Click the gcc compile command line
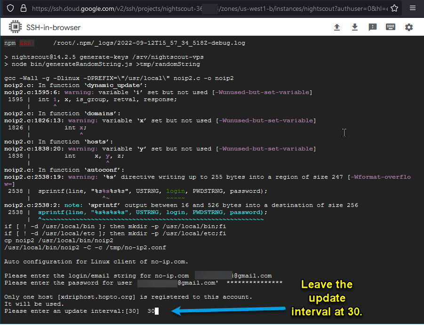The width and height of the screenshot is (424, 325). tap(119, 78)
